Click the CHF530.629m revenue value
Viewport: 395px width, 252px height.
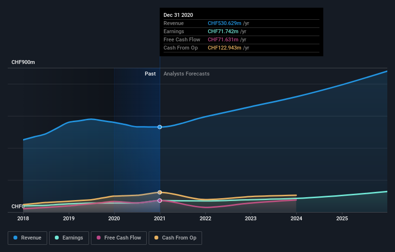coord(225,24)
